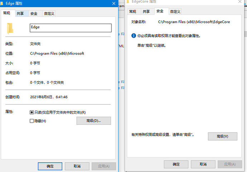Screen dimensions: 247x172
Task: Close the Edge 属性 window
Action: click(x=114, y=4)
